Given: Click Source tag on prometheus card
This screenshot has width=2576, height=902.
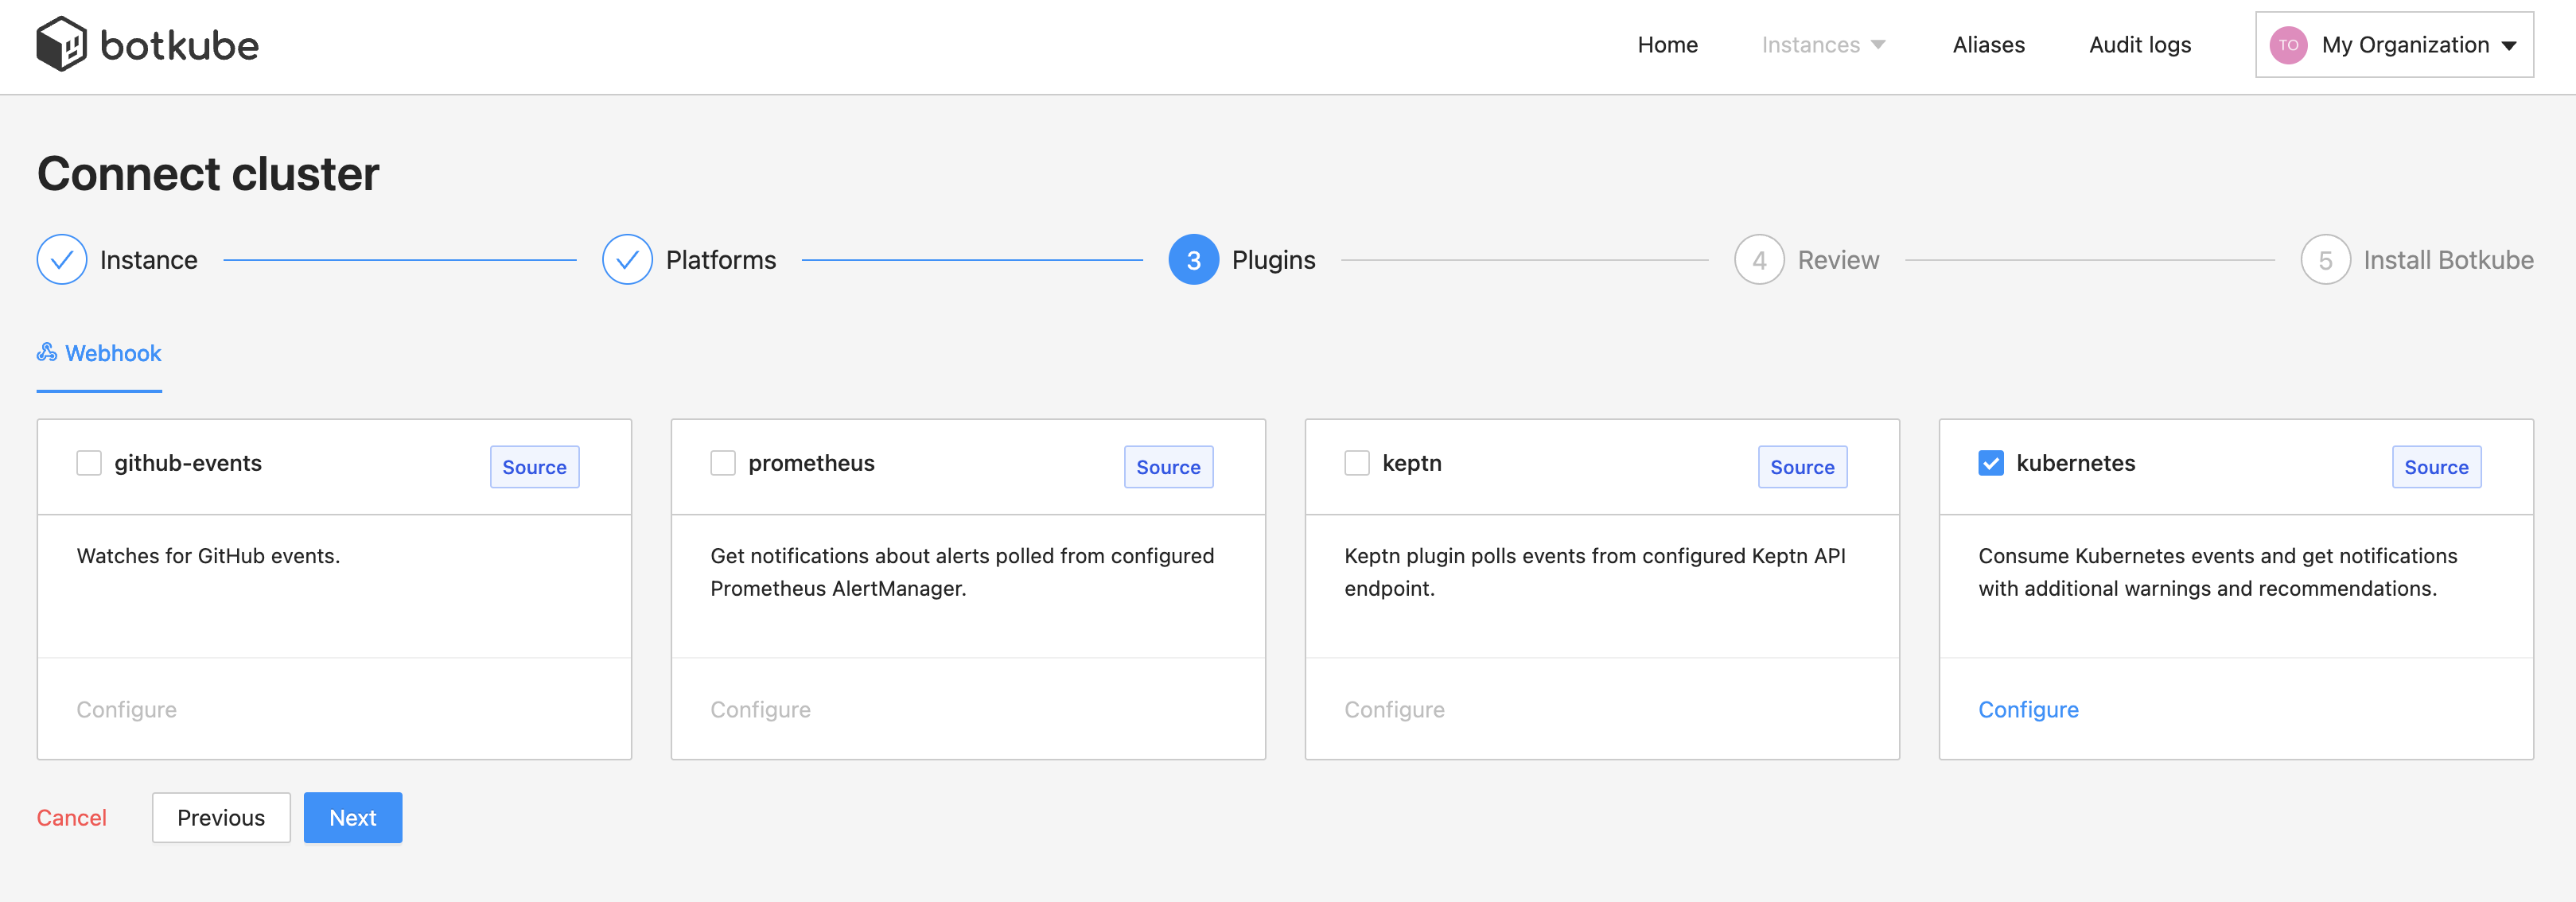Looking at the screenshot, I should point(1168,467).
